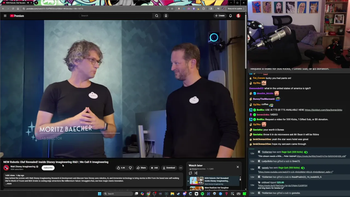Click username Ticklerton in Rage Quit event

coord(267,152)
